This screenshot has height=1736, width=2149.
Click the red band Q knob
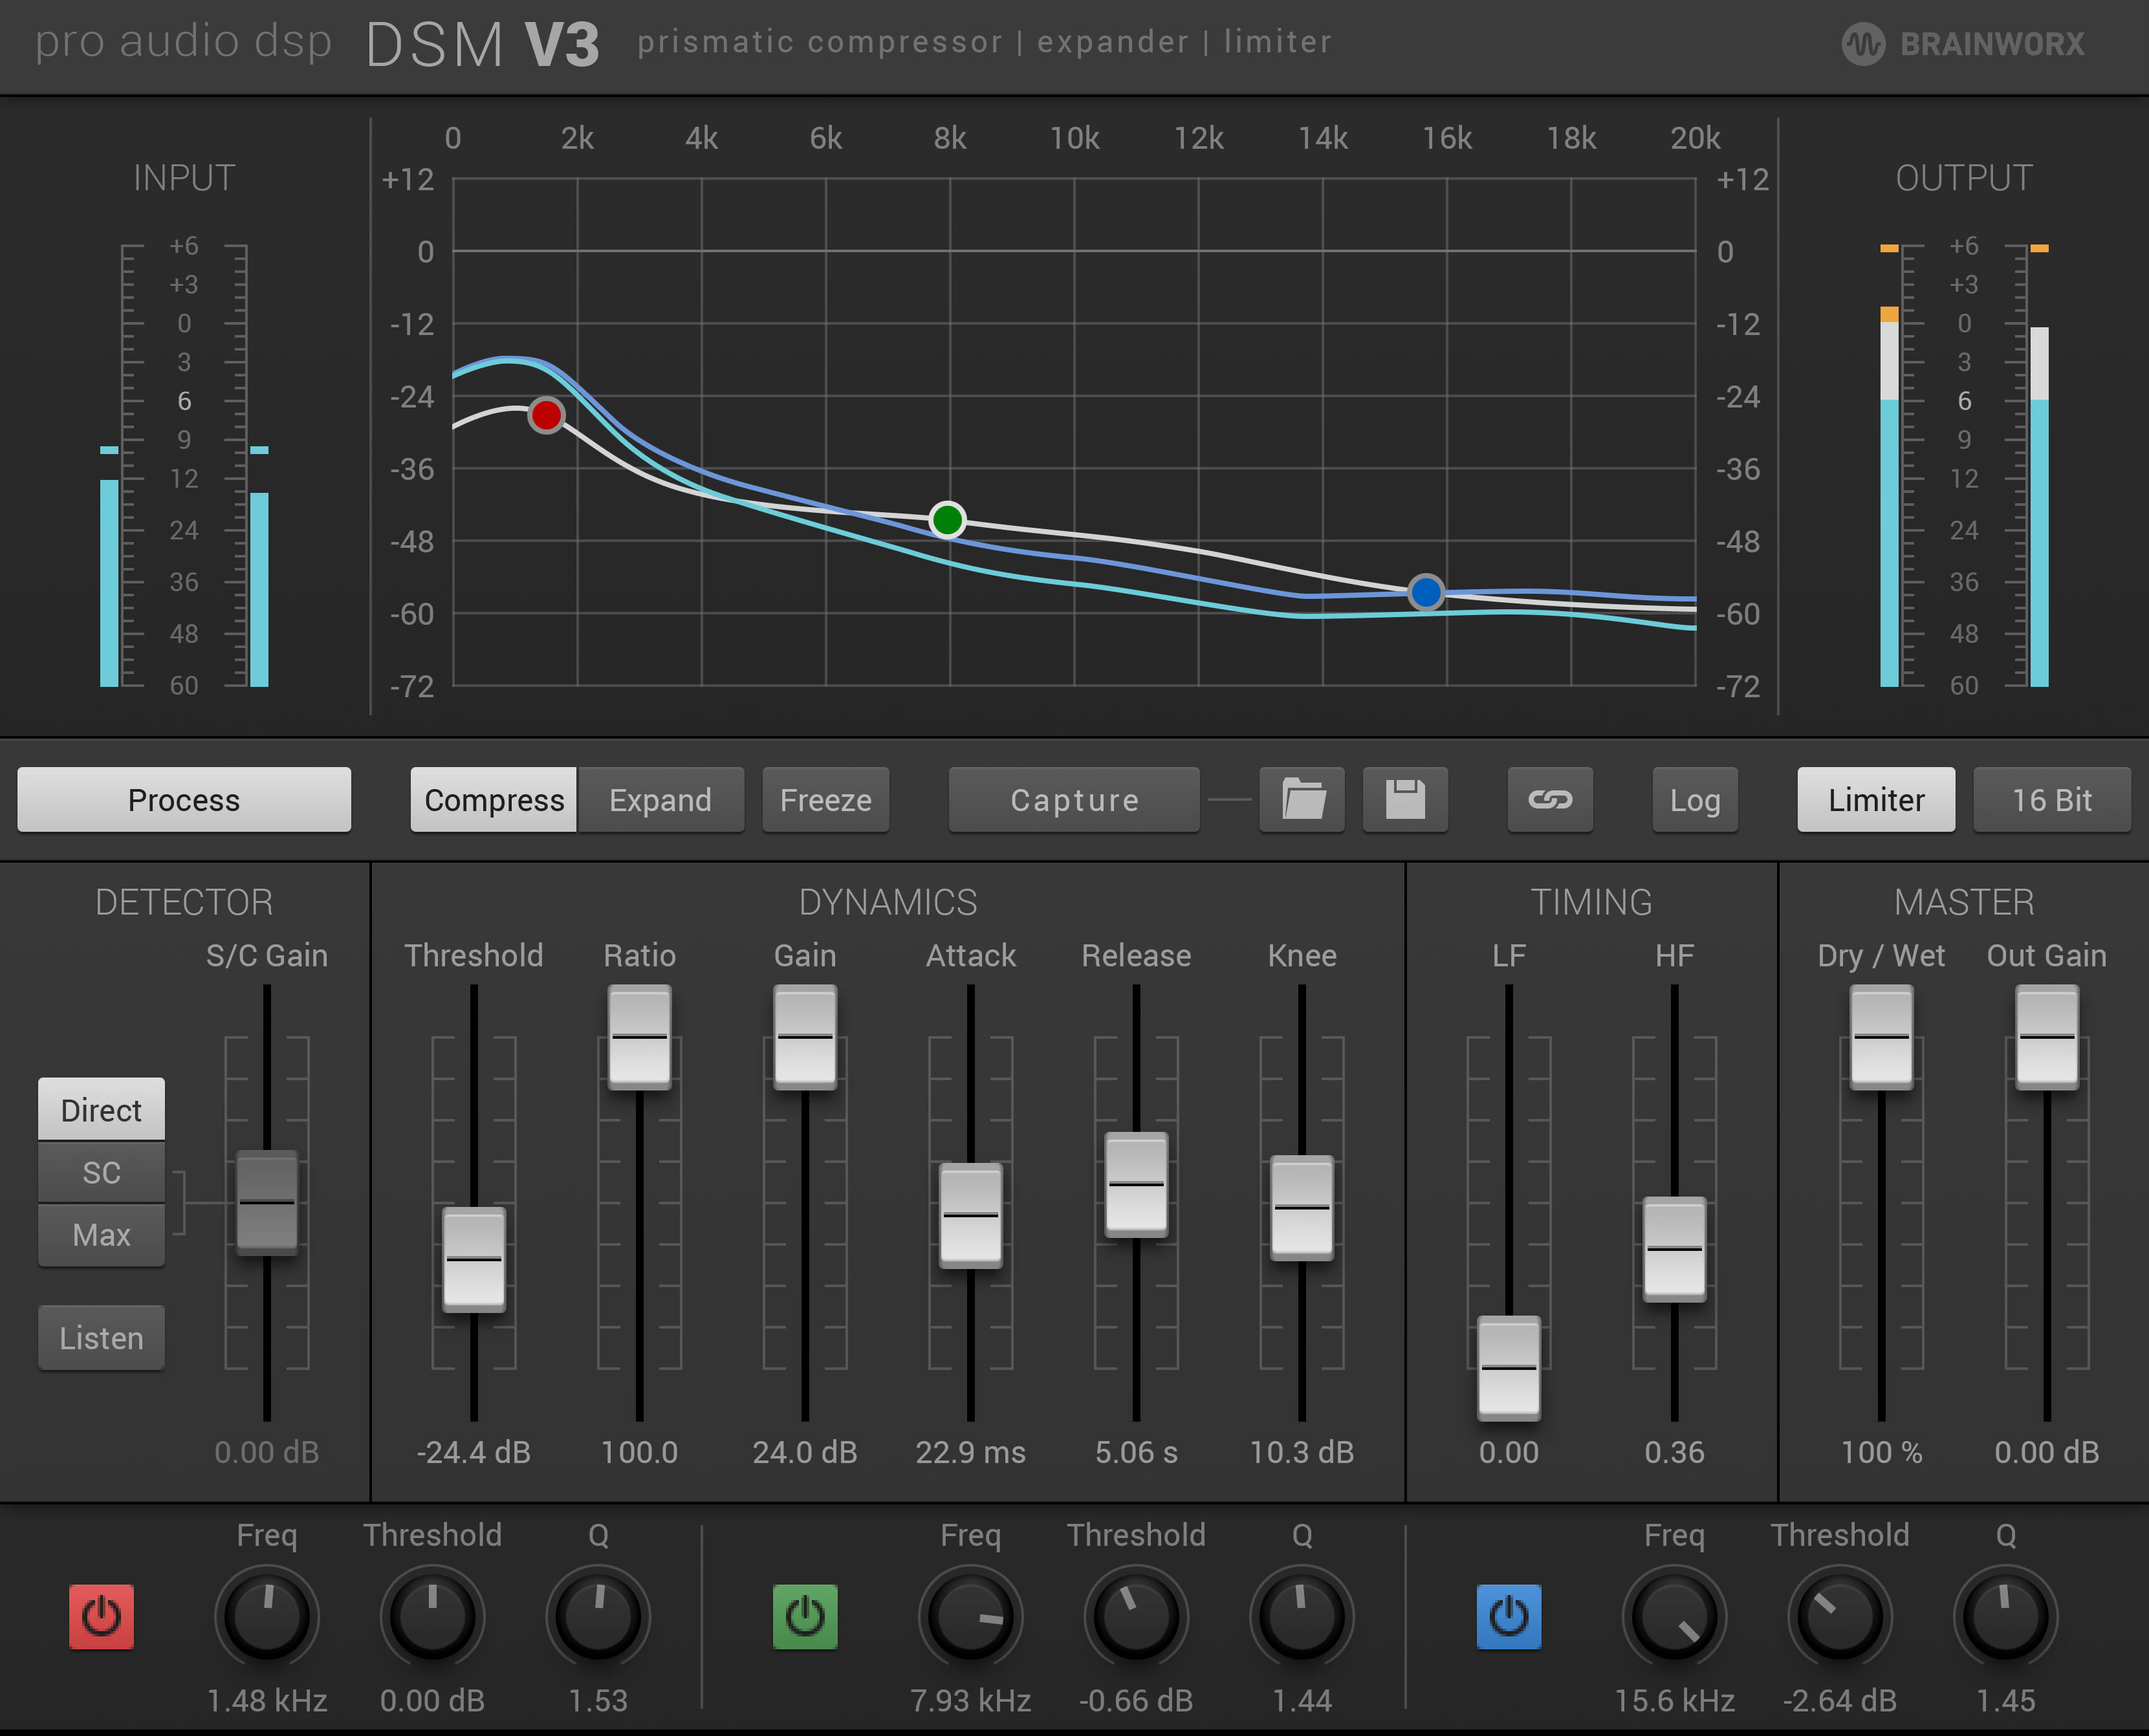[598, 1616]
